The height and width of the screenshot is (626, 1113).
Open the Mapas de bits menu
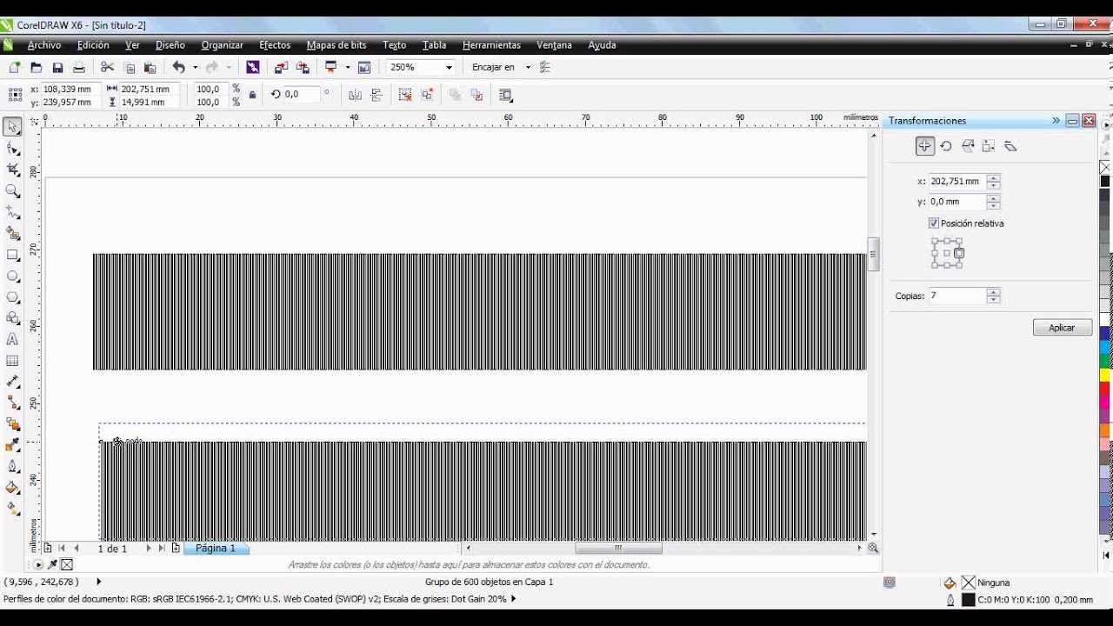point(337,45)
